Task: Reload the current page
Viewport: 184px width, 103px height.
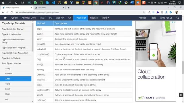Action: tap(11, 12)
